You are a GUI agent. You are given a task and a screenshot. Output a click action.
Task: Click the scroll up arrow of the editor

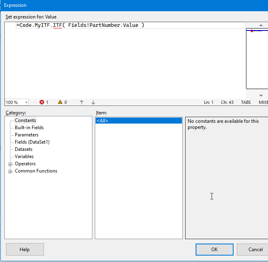pos(261,25)
